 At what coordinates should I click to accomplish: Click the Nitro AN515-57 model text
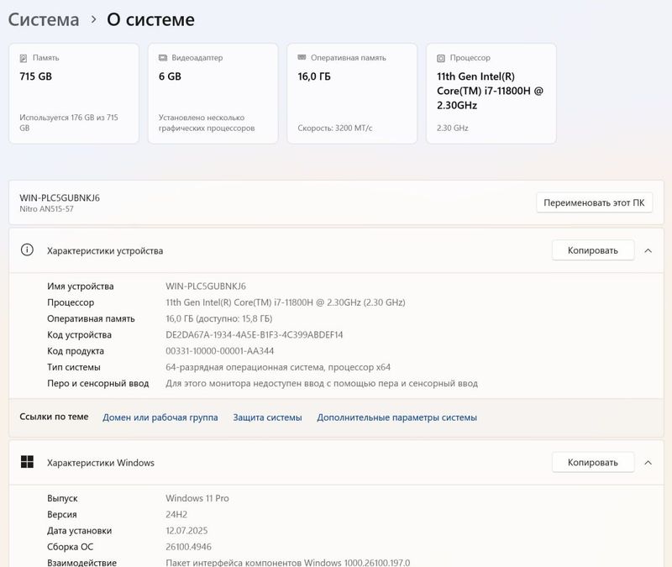(x=46, y=209)
